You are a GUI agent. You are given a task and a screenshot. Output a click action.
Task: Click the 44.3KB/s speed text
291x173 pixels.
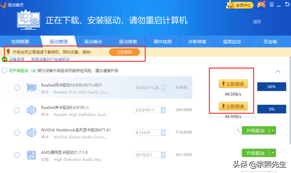233,117
